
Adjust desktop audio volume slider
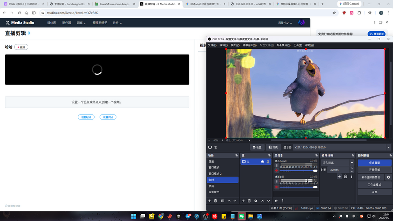[298, 187]
